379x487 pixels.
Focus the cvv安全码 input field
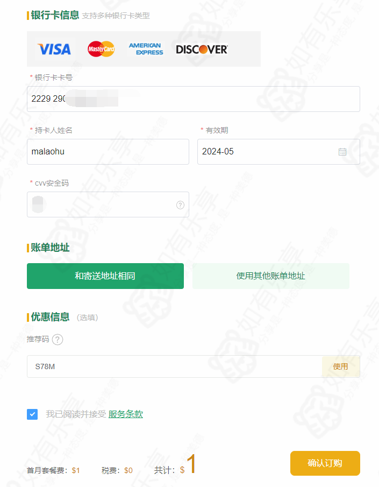(108, 204)
